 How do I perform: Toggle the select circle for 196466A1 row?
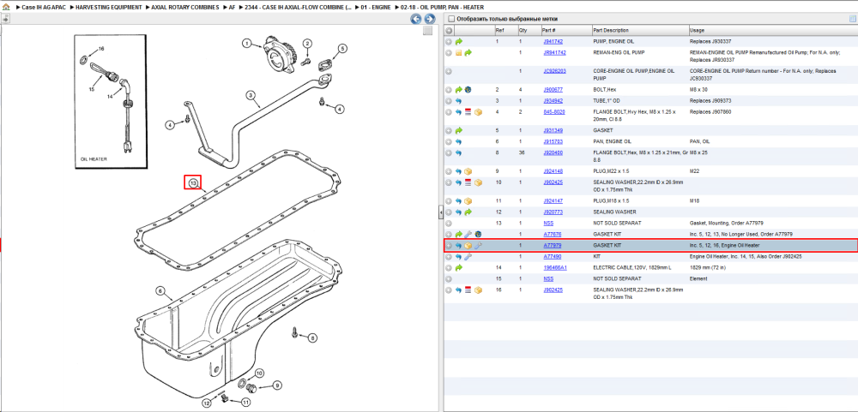449,268
